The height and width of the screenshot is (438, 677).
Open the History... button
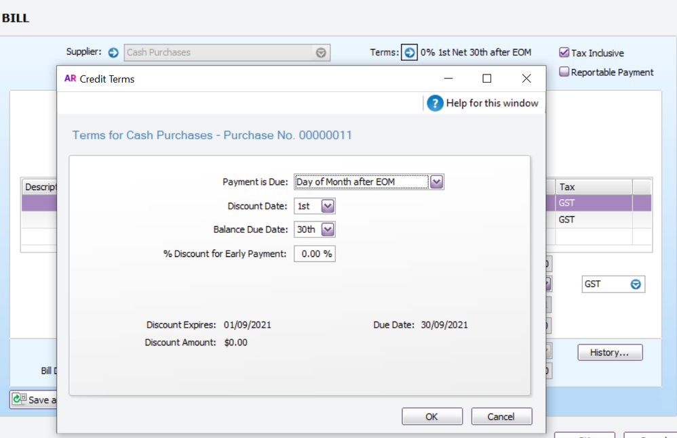tap(610, 352)
